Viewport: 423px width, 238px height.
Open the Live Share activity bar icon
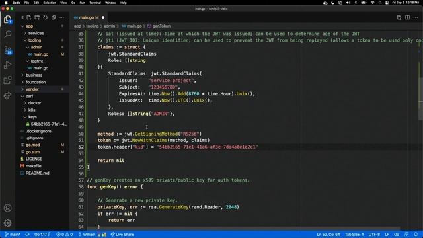[7, 95]
